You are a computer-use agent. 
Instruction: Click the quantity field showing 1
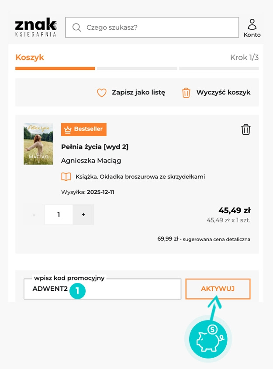[x=59, y=215]
